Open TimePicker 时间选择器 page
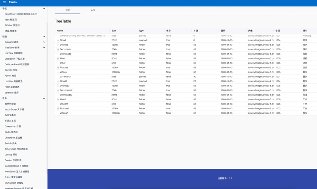 [16, 149]
